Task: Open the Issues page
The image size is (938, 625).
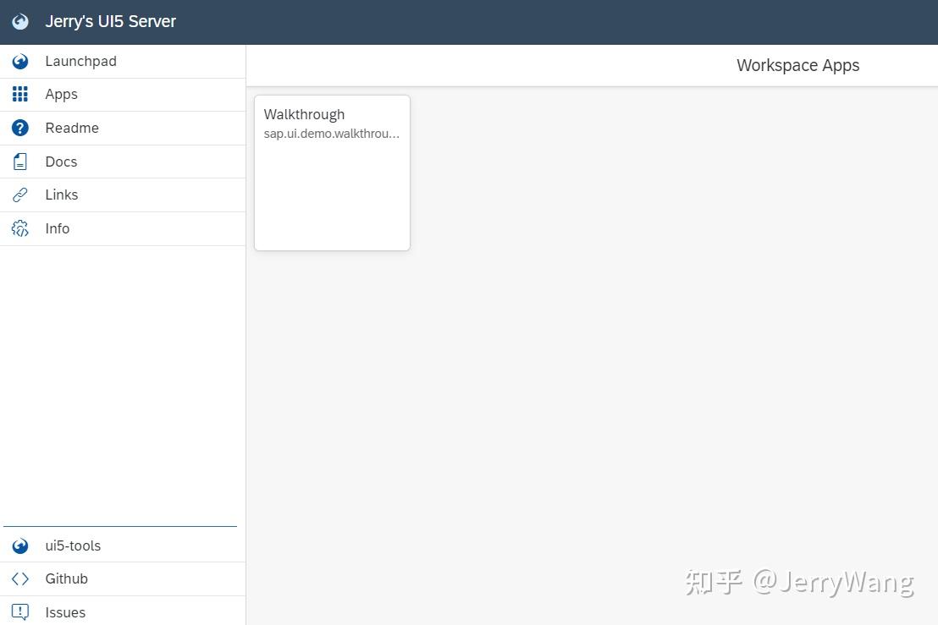Action: point(65,612)
